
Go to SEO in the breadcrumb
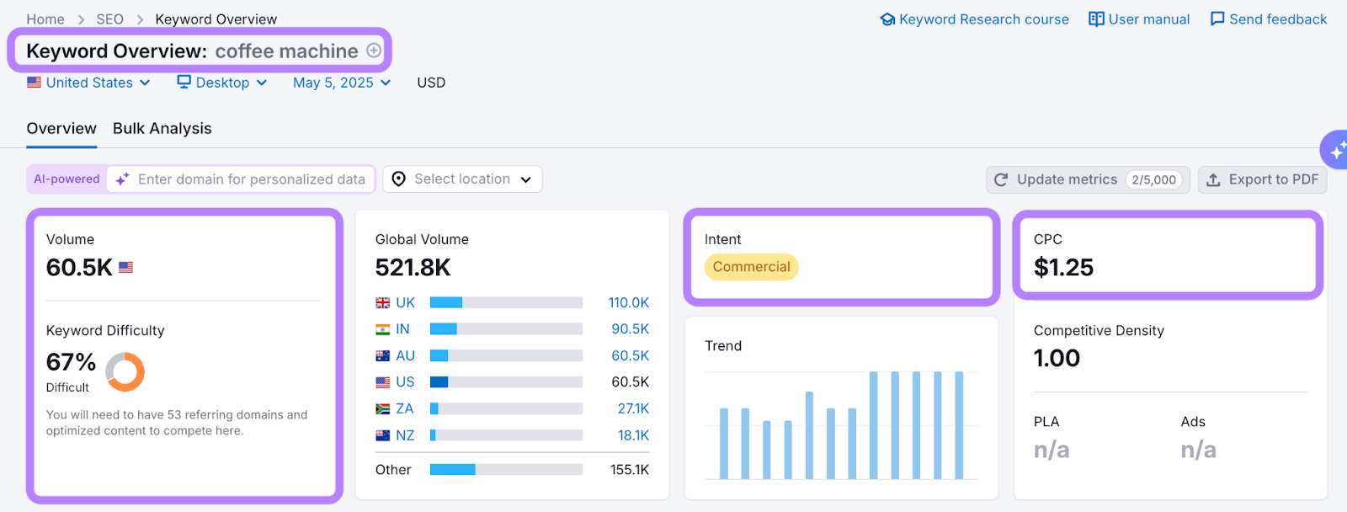click(x=109, y=19)
